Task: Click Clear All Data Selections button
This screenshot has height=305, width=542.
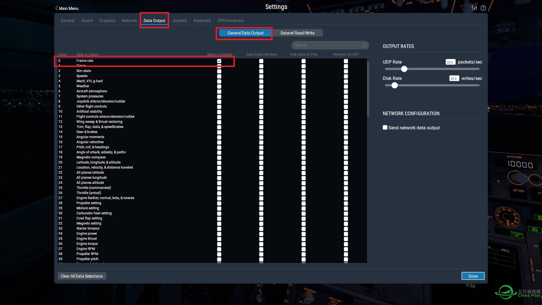Action: pos(82,276)
